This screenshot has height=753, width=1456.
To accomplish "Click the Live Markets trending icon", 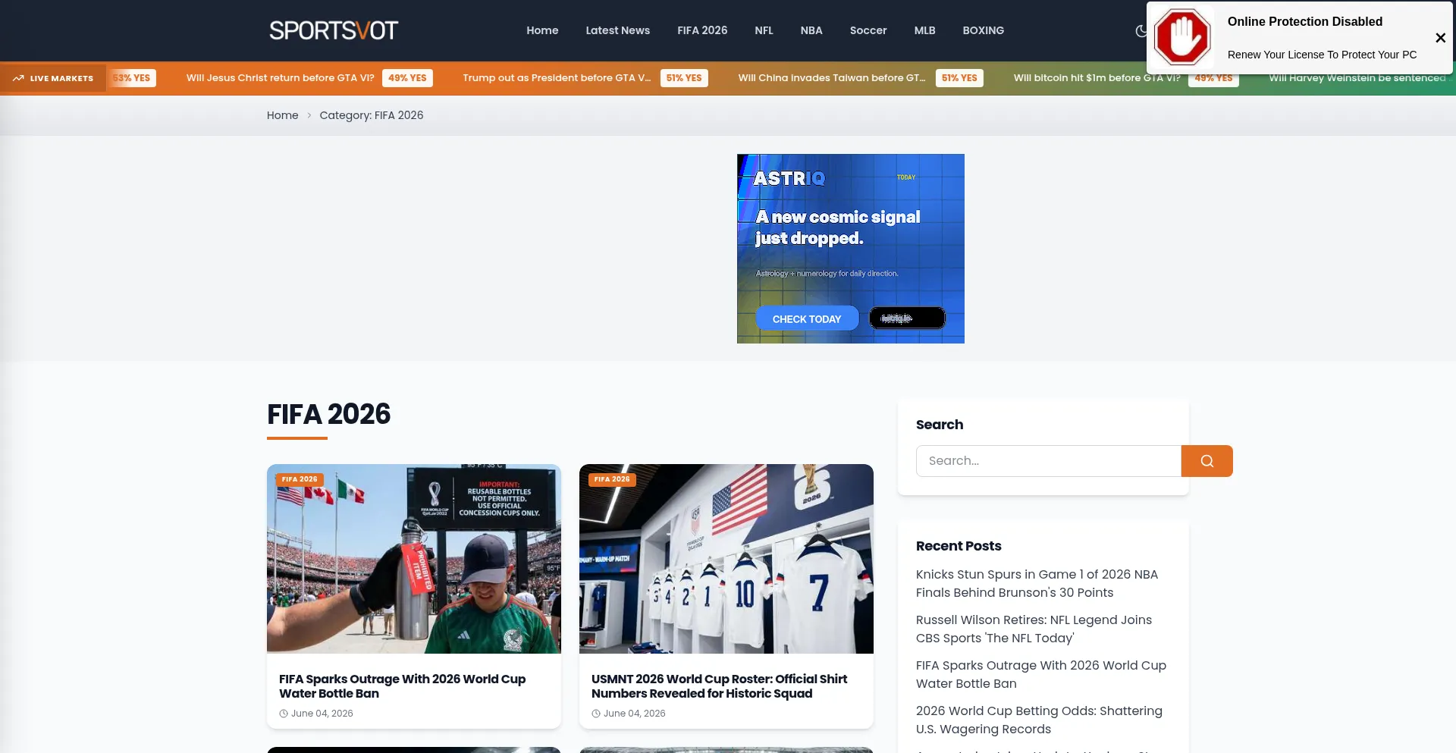I will 18,78.
